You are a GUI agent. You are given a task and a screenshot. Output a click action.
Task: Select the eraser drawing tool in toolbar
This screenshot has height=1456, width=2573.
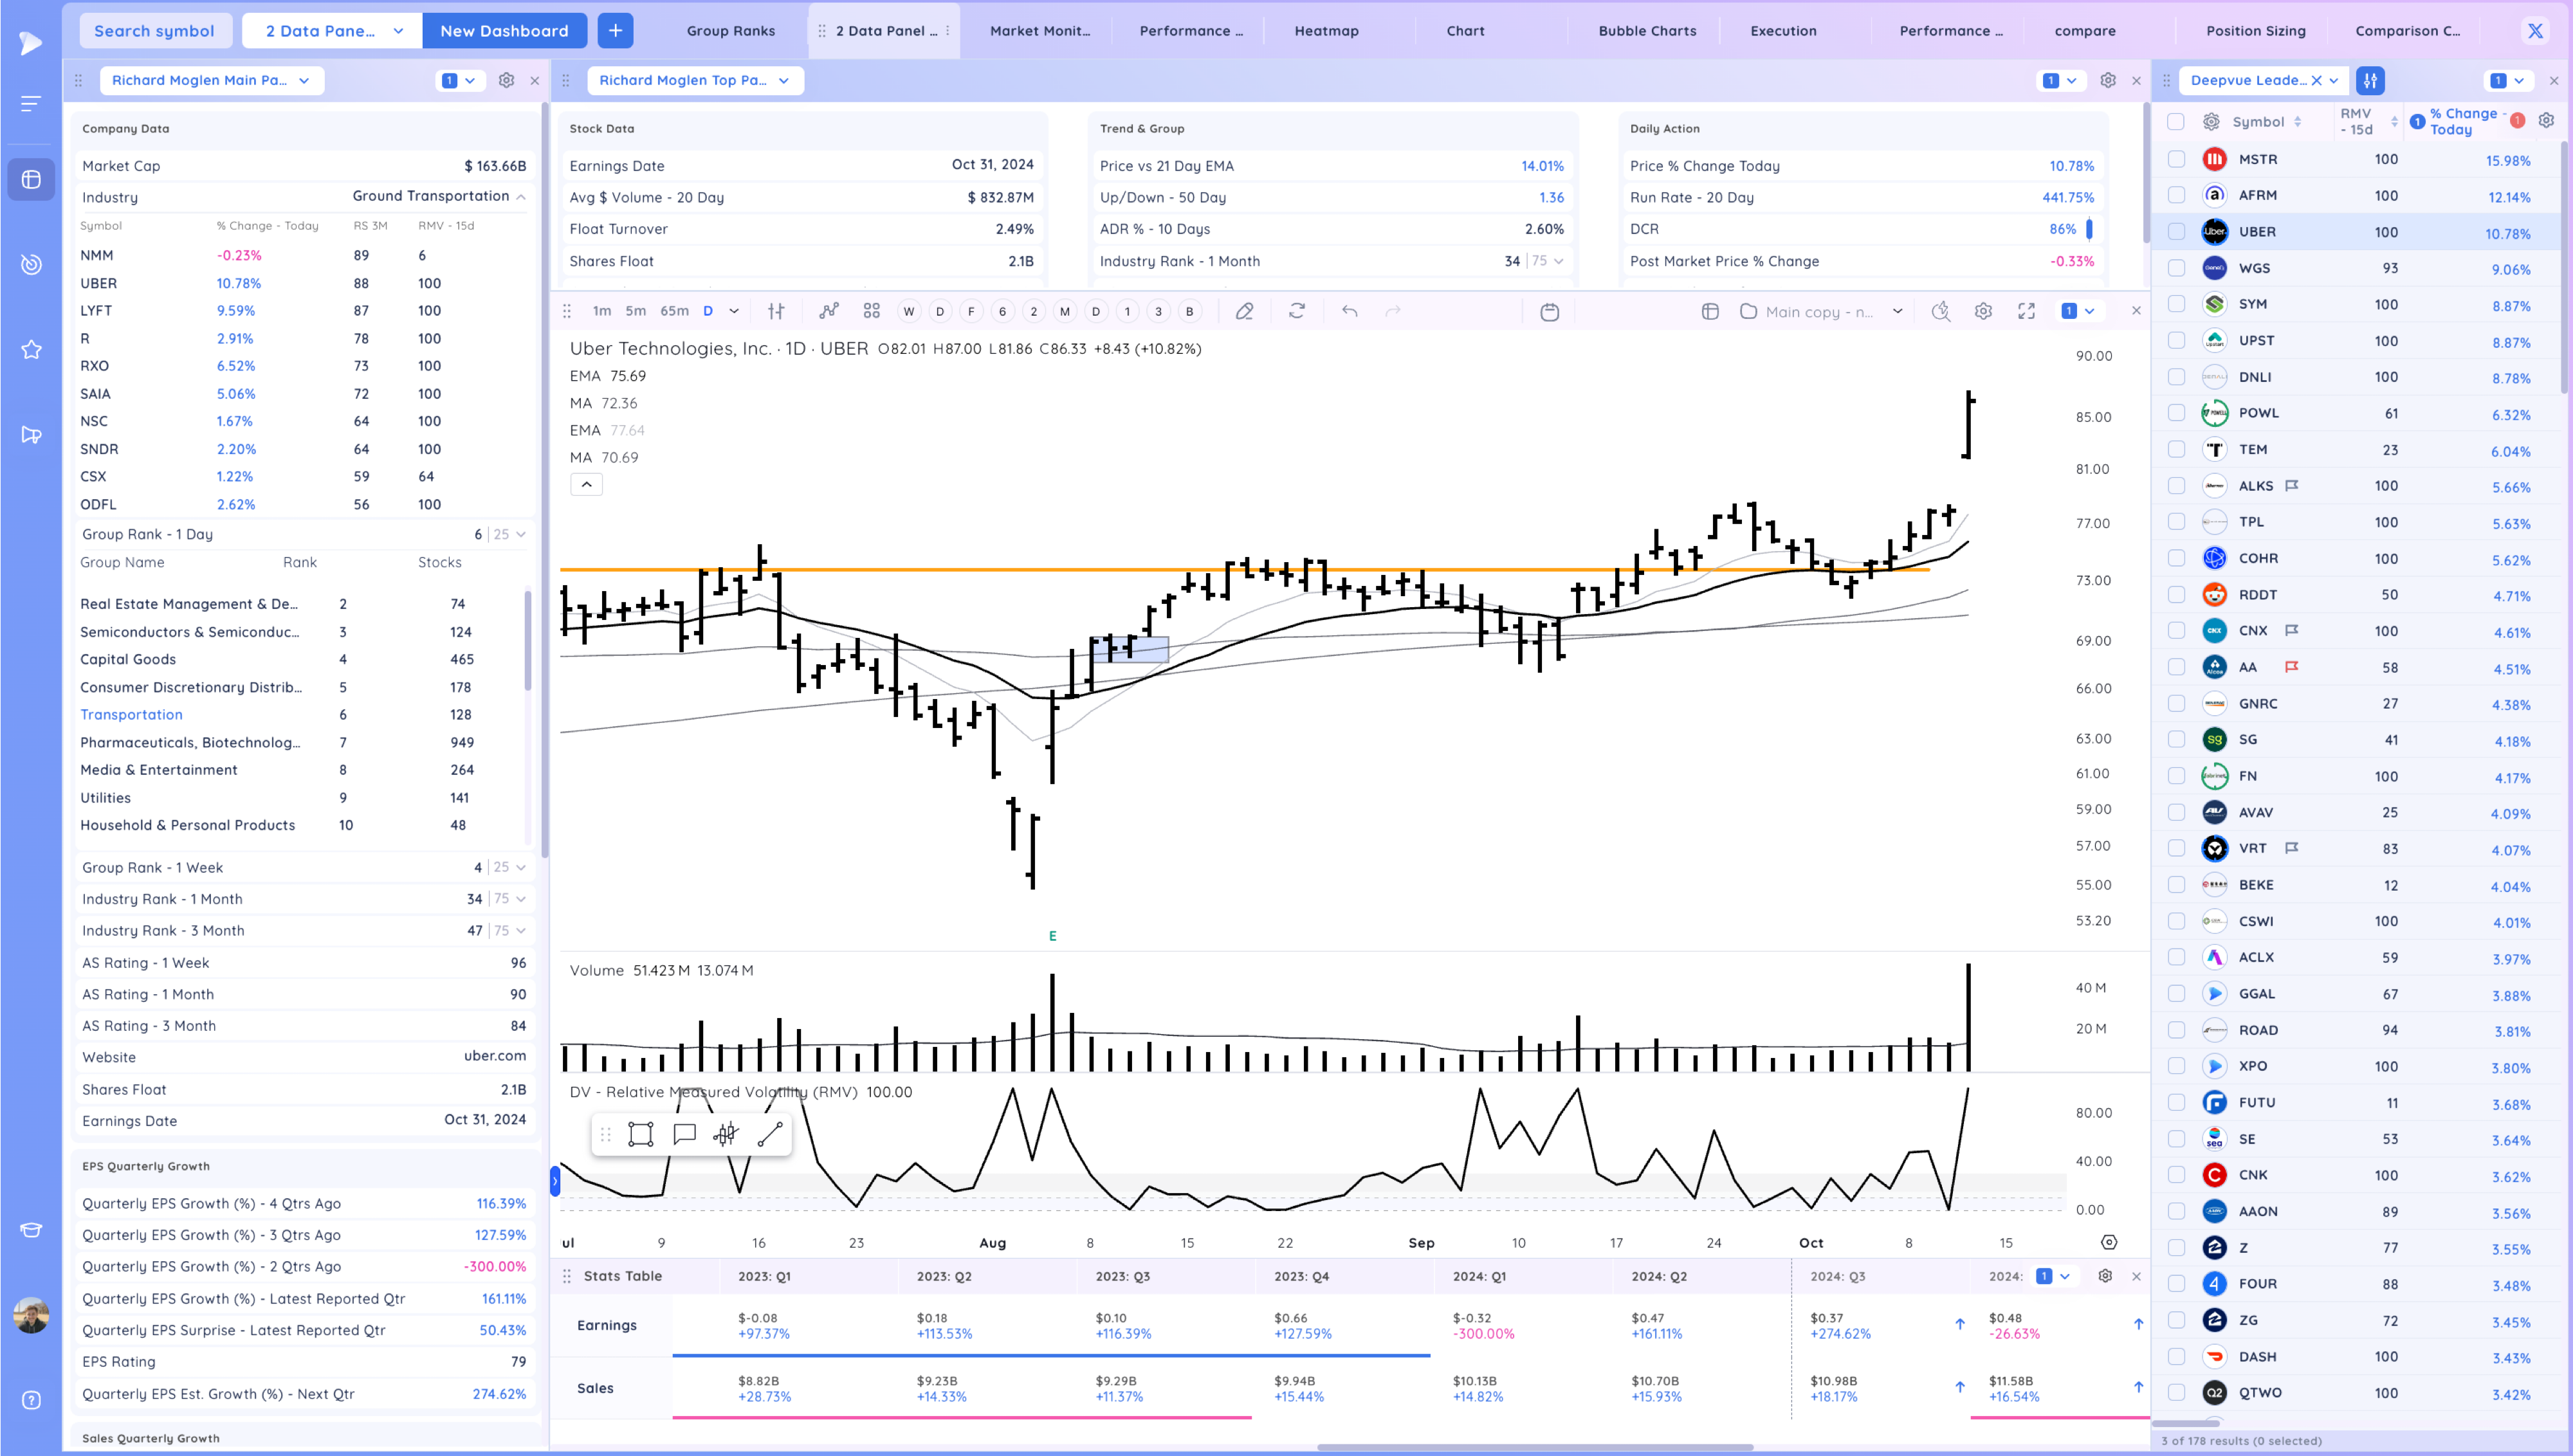(1244, 311)
